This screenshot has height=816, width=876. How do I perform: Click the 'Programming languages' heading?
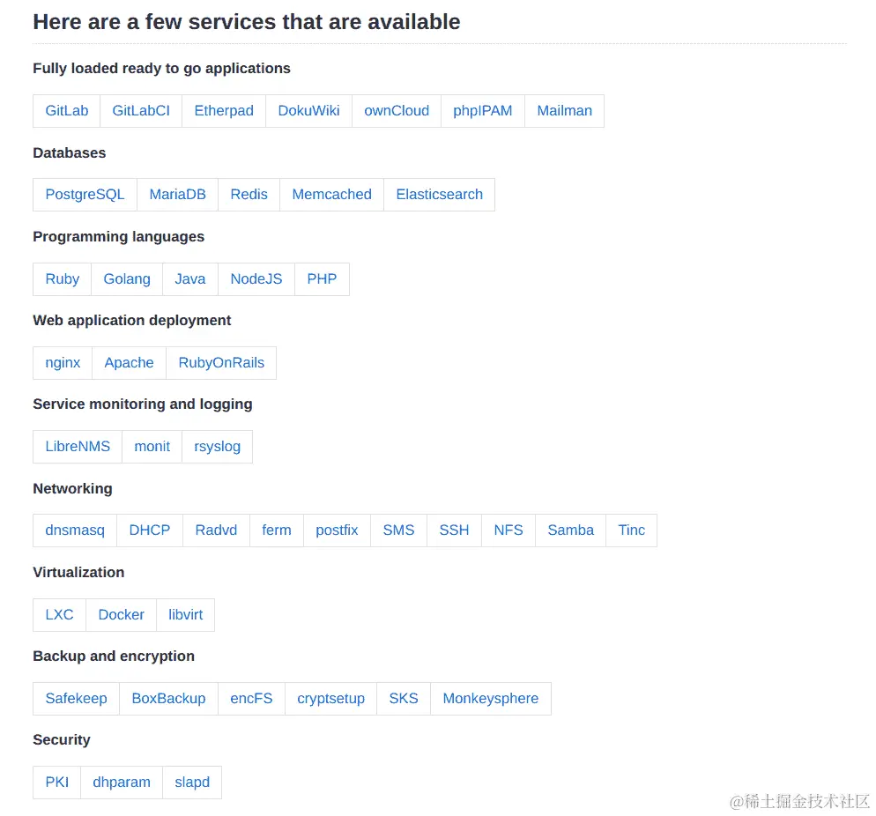tap(118, 237)
